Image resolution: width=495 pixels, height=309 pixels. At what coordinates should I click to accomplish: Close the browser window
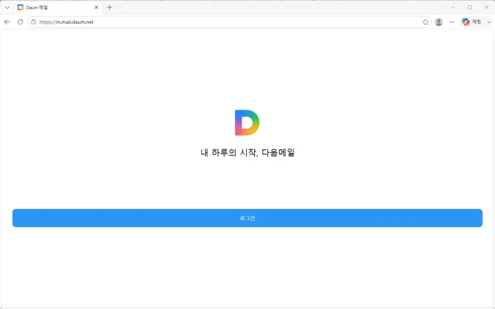(x=486, y=7)
